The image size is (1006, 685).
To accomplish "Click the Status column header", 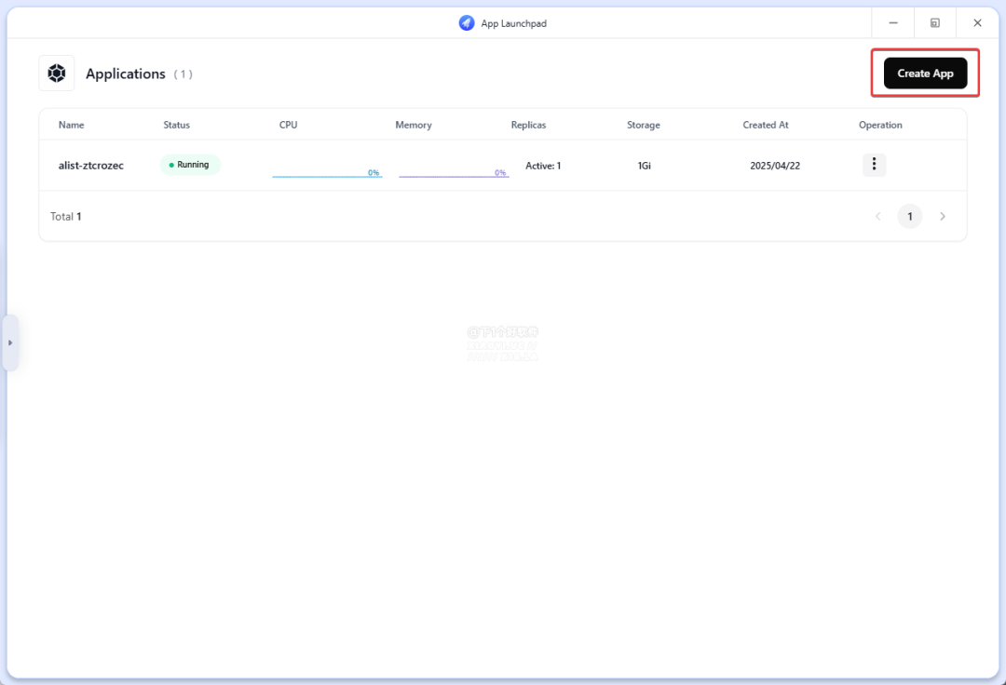I will click(176, 125).
